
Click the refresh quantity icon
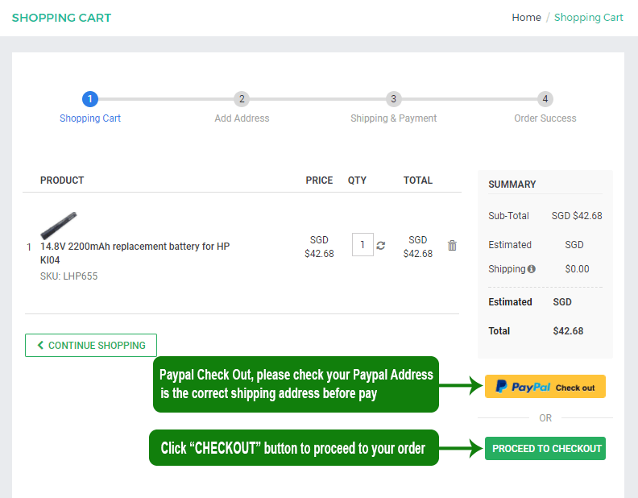(381, 246)
